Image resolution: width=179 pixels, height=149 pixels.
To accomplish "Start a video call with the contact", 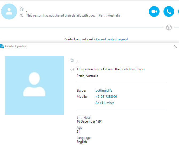I will pos(154,11).
